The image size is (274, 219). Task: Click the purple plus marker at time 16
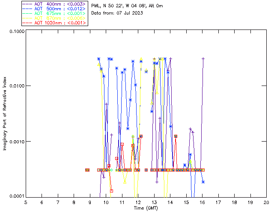203,59
